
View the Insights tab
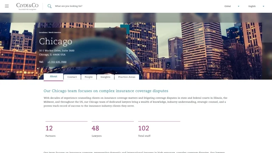(105, 77)
